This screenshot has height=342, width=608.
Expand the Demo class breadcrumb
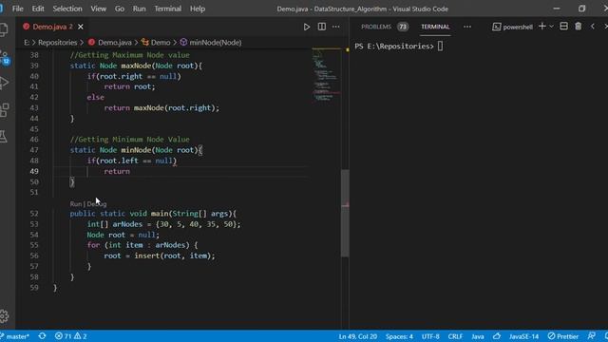coord(156,43)
